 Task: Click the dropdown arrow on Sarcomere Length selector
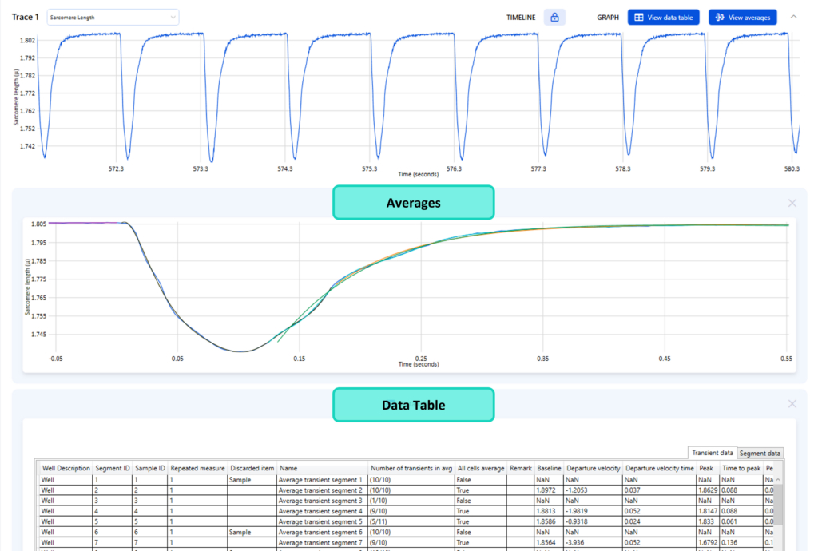(171, 17)
